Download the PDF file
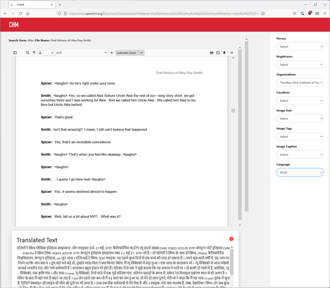 218,53
